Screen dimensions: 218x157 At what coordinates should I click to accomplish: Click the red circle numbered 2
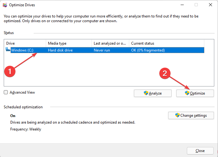point(165,74)
